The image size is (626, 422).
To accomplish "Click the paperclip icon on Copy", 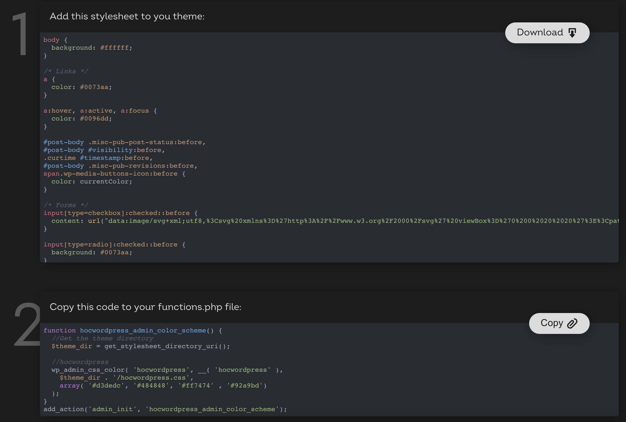I will (572, 324).
